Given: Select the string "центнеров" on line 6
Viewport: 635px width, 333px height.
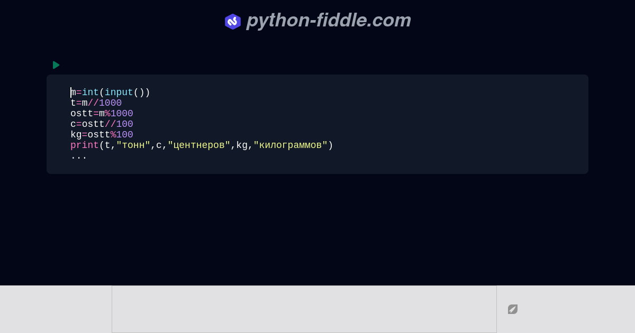Looking at the screenshot, I should [198, 145].
